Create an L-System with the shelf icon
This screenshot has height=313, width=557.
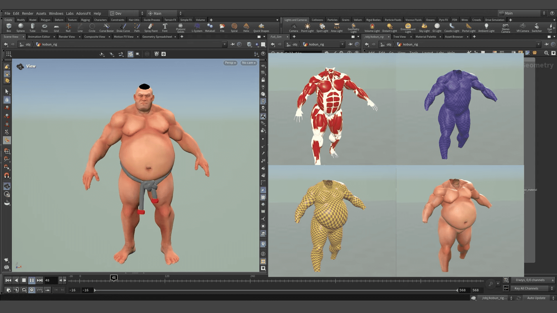[197, 28]
